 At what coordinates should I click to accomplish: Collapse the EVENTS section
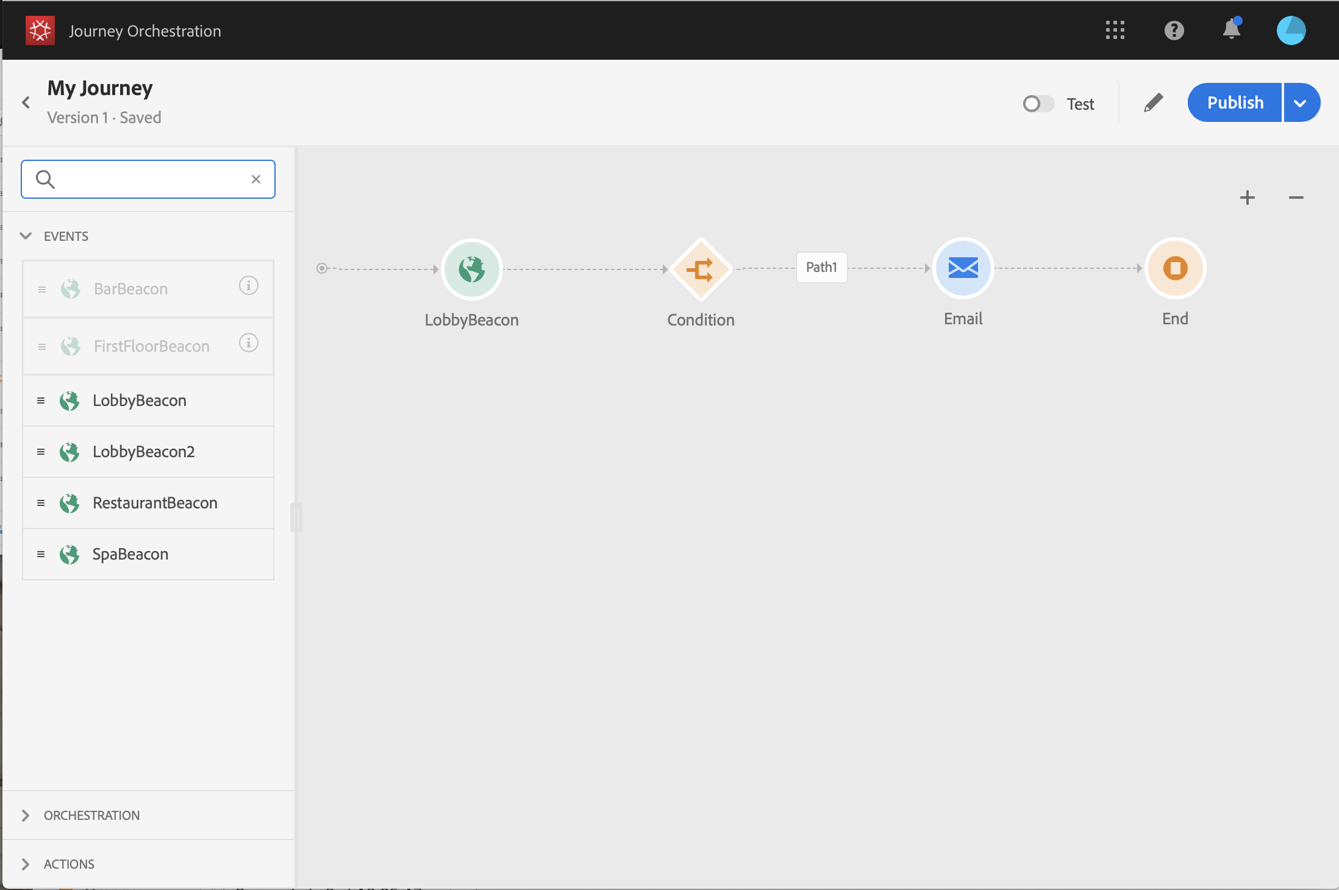(x=26, y=236)
